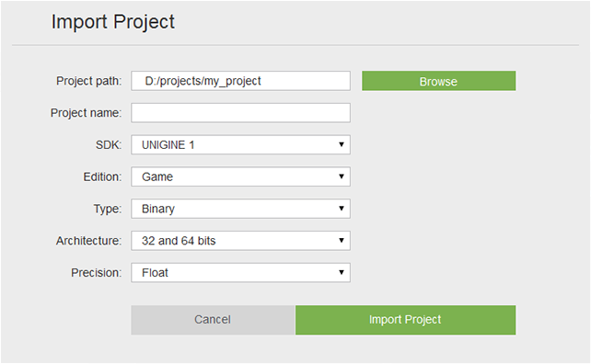Click the arrow icon of the Precision combo box
Screen dimensions: 591x364
[342, 272]
